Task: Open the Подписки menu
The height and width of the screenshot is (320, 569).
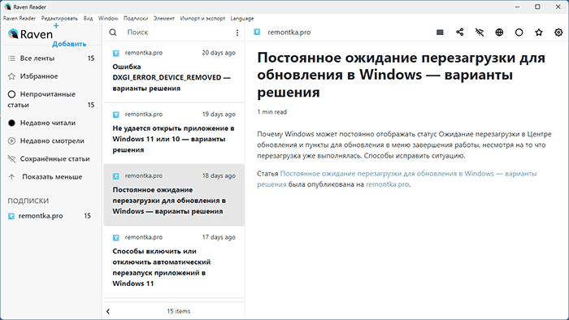Action: (136, 19)
